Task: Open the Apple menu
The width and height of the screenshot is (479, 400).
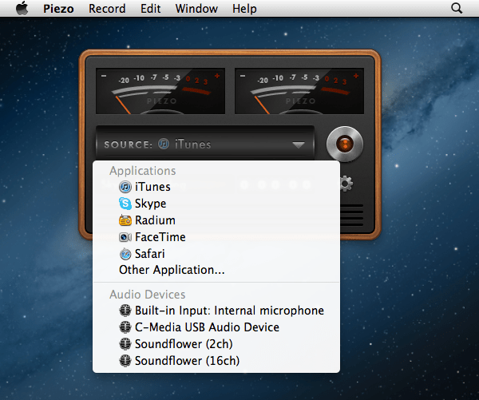Action: click(22, 8)
